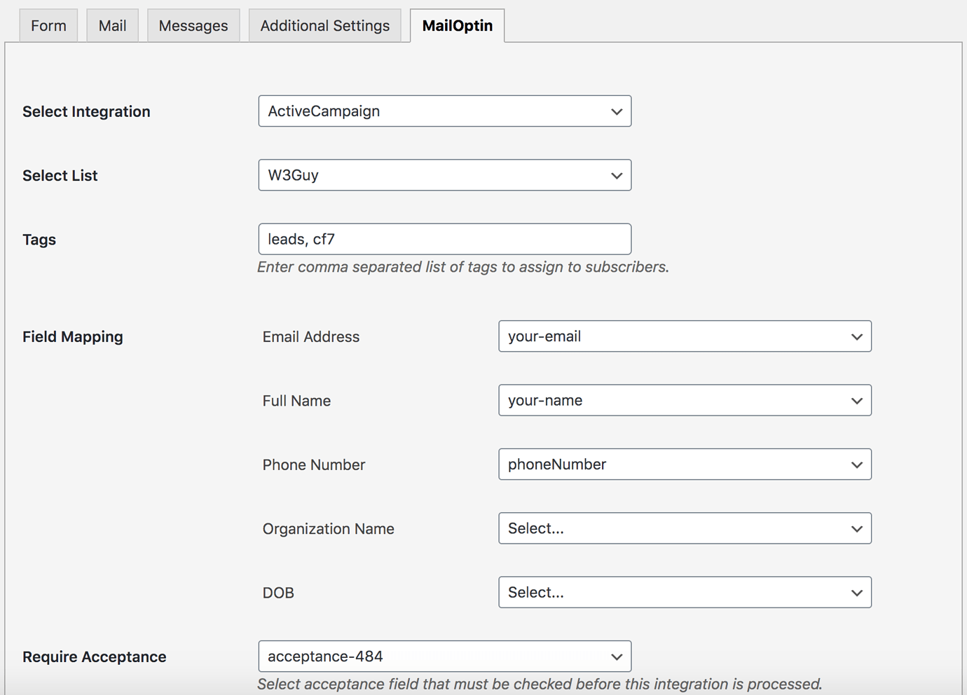Image resolution: width=967 pixels, height=695 pixels.
Task: Click the Tags input field
Action: click(444, 240)
